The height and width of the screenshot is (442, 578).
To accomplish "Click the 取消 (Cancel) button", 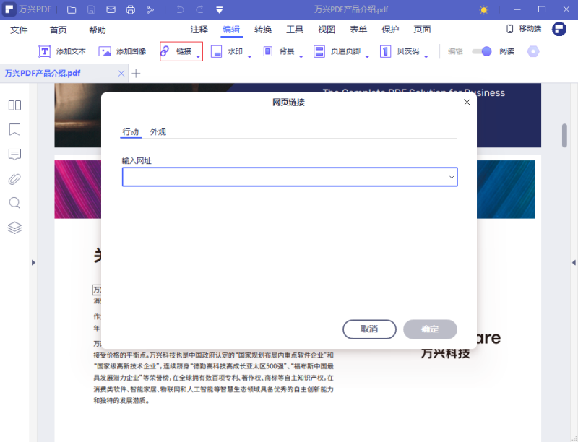I will tap(369, 329).
